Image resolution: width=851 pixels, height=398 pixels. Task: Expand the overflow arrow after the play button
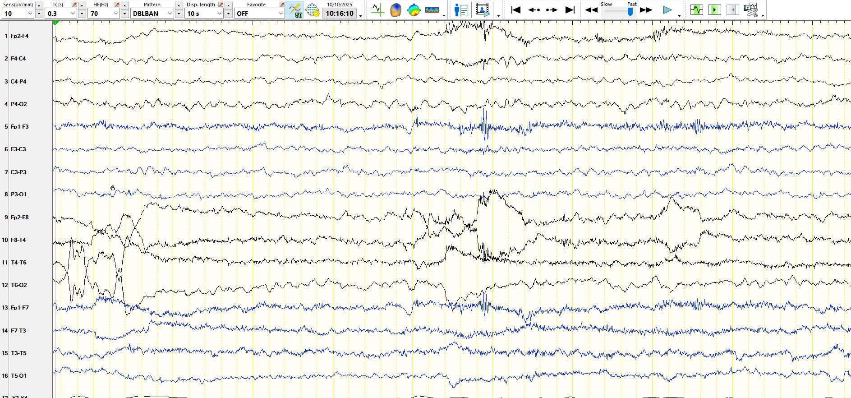pyautogui.click(x=679, y=16)
